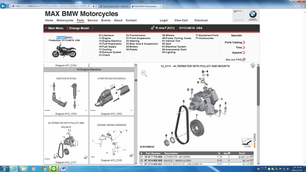Open See our FAQ external link
Image resolution: width=306 pixels, height=172 pixels.
(235, 60)
